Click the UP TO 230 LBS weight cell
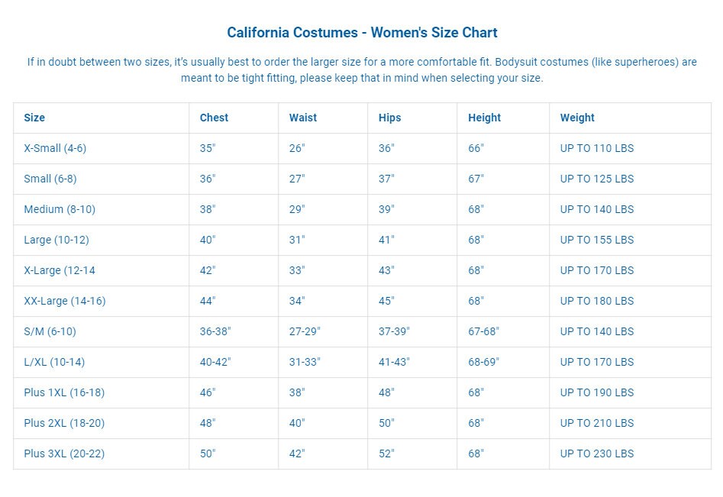Image resolution: width=723 pixels, height=497 pixels. click(597, 453)
